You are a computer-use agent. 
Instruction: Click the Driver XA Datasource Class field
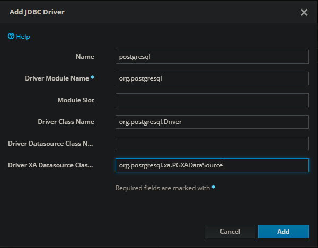pos(212,165)
